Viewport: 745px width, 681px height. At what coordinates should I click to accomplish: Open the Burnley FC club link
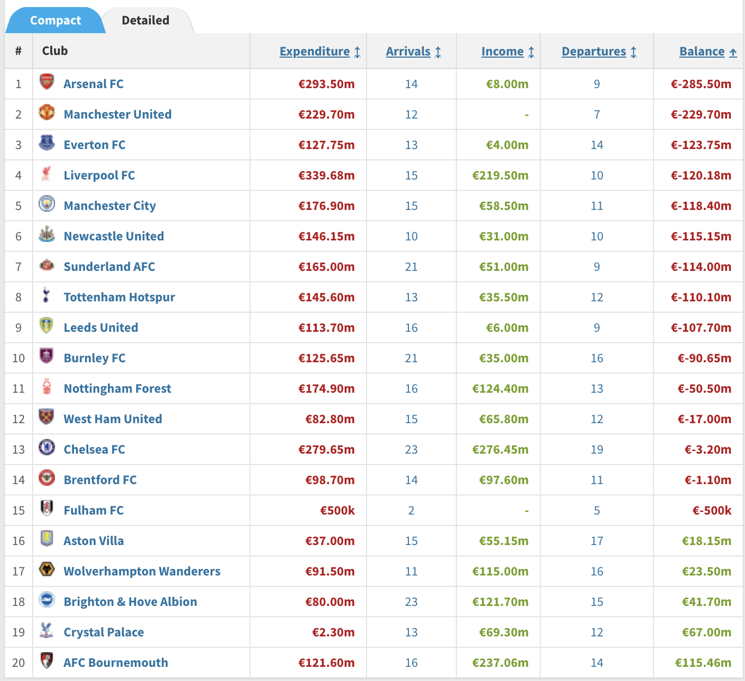pyautogui.click(x=95, y=358)
